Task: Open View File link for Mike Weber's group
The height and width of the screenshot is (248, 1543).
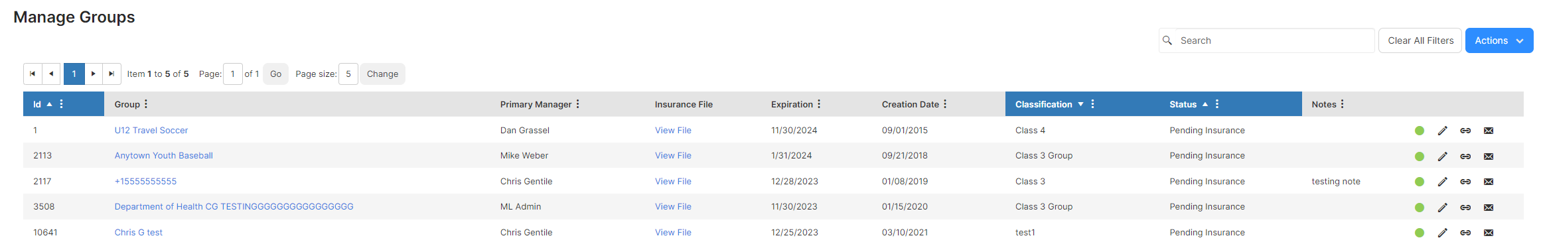Action: tap(673, 156)
